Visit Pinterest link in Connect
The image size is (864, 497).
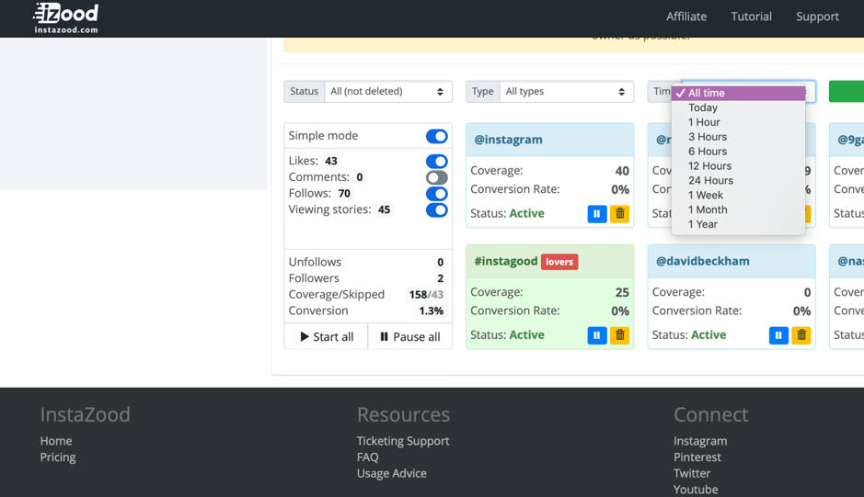tap(697, 457)
